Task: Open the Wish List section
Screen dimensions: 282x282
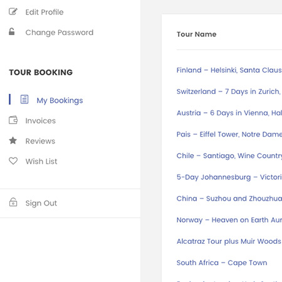Action: point(41,161)
